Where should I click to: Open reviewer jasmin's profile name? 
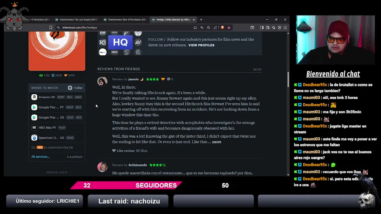pyautogui.click(x=133, y=79)
